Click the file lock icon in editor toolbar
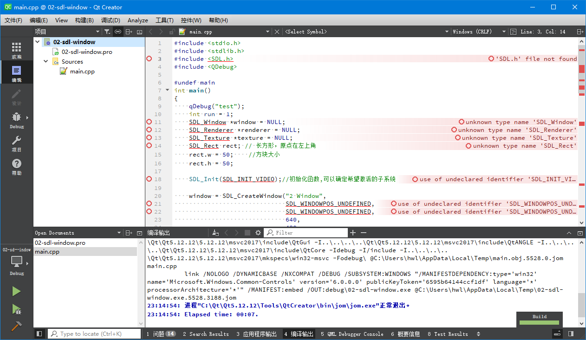This screenshot has width=586, height=340. click(x=172, y=32)
